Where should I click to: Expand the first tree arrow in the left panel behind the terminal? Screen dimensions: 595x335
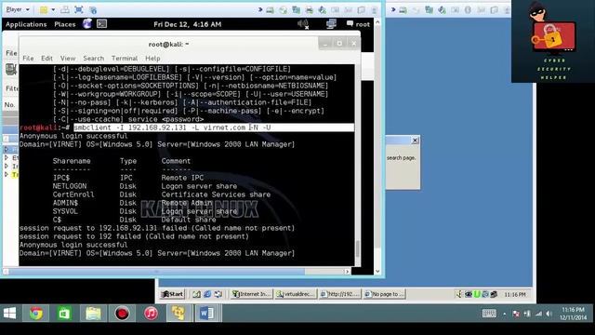pyautogui.click(x=7, y=149)
